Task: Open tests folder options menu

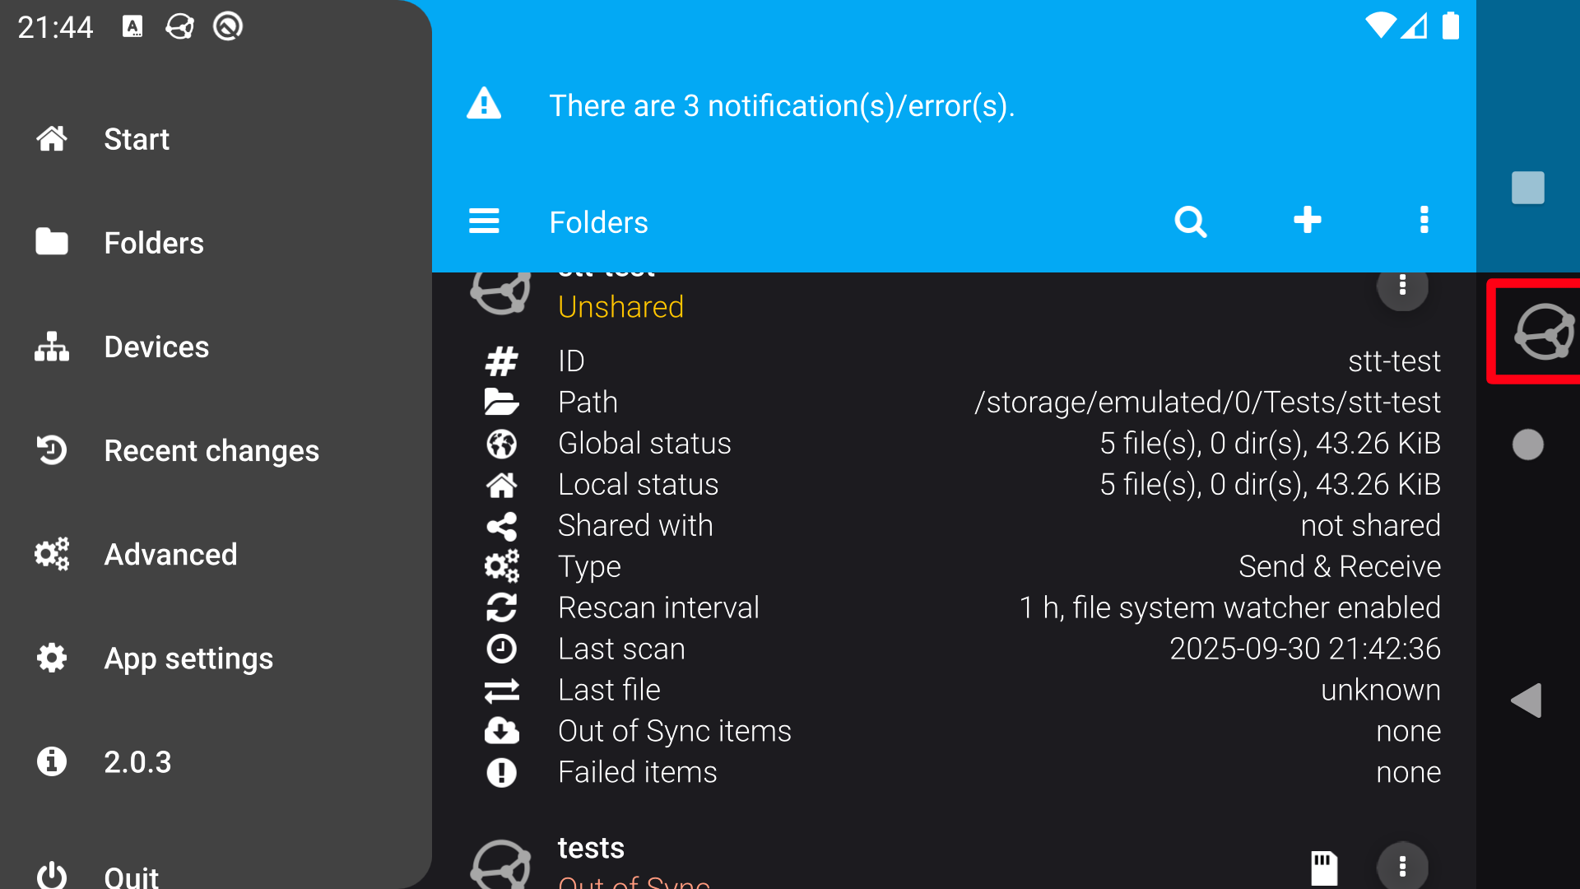Action: pyautogui.click(x=1402, y=866)
